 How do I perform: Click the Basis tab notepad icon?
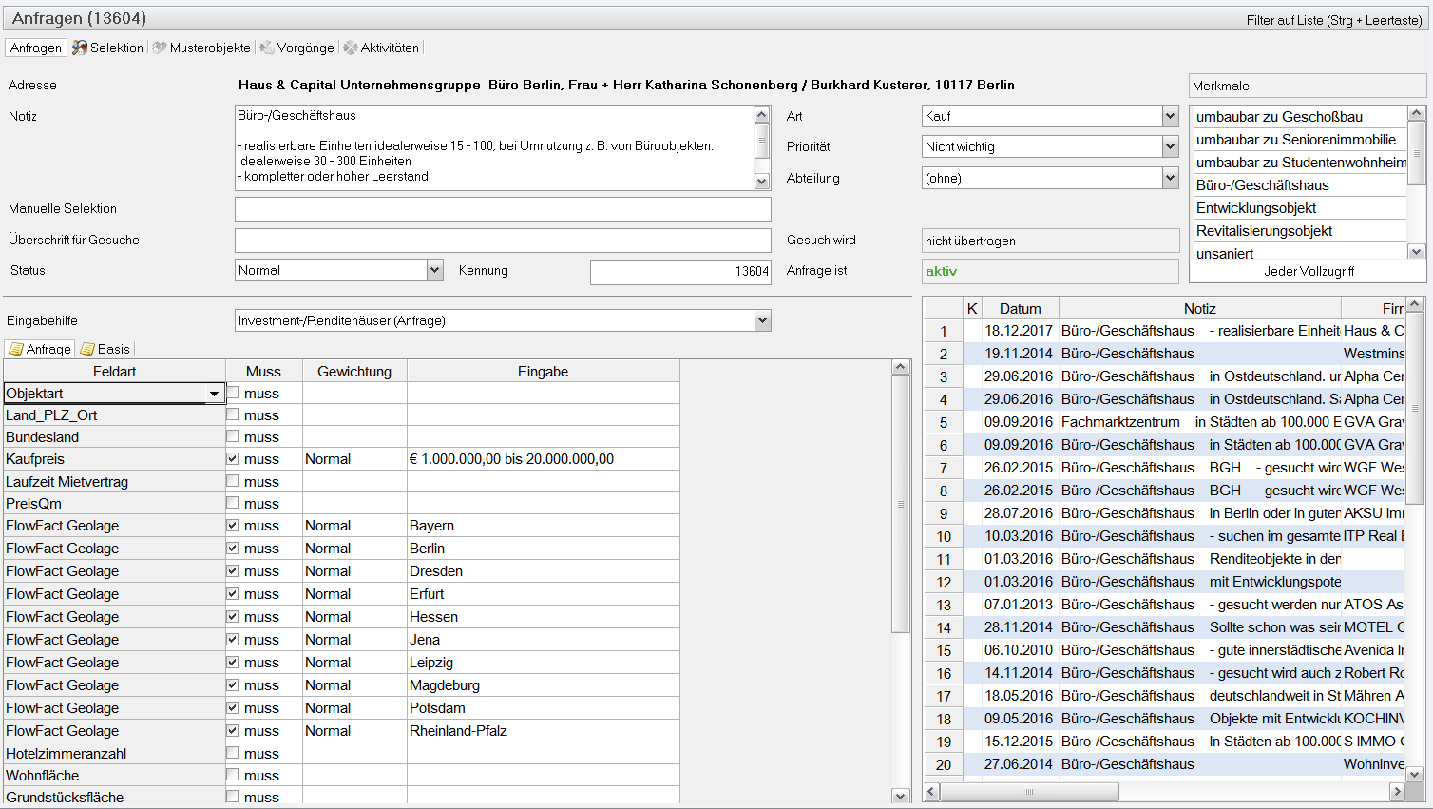coord(87,349)
